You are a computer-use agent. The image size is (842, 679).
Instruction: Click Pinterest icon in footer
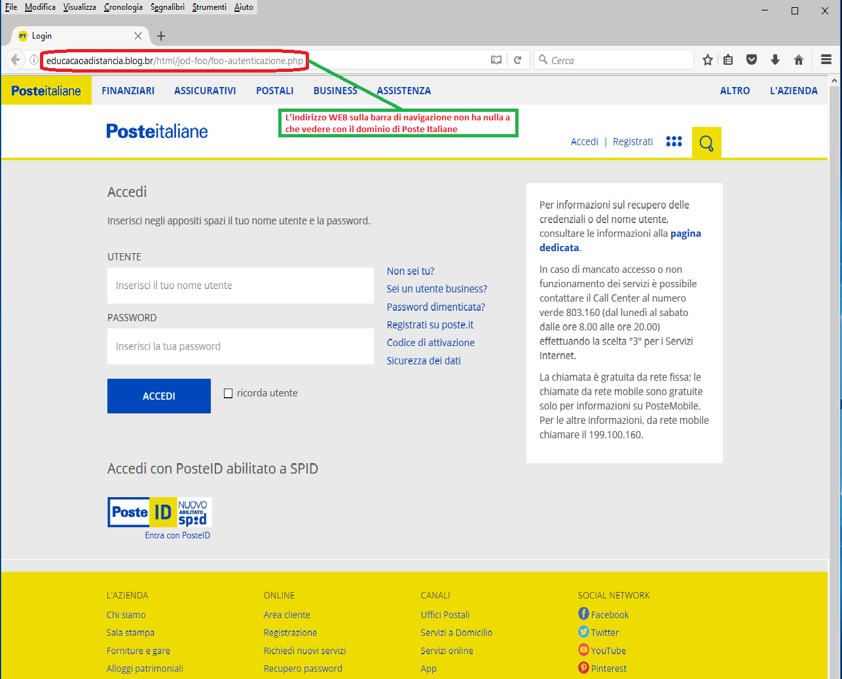point(583,667)
